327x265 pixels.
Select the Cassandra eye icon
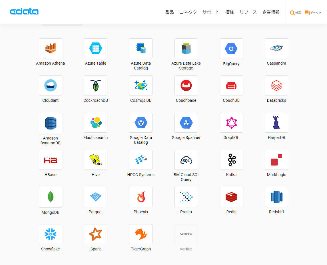point(276,48)
